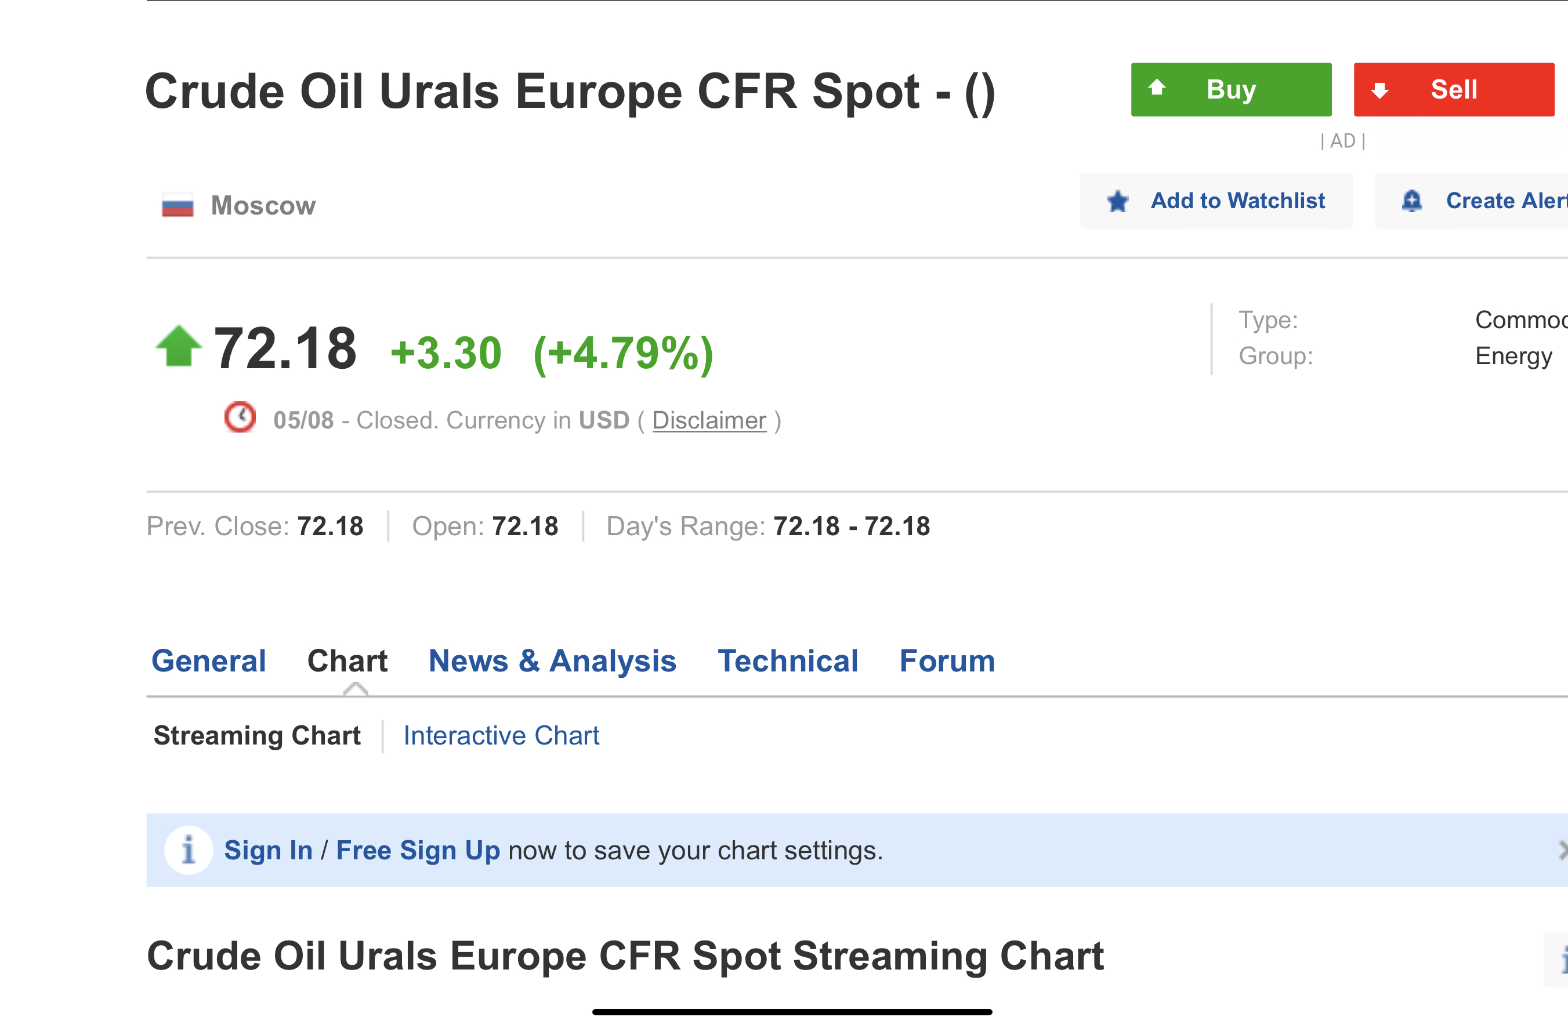Select the Streaming Chart sub-tab
The height and width of the screenshot is (1024, 1568).
[x=257, y=736]
